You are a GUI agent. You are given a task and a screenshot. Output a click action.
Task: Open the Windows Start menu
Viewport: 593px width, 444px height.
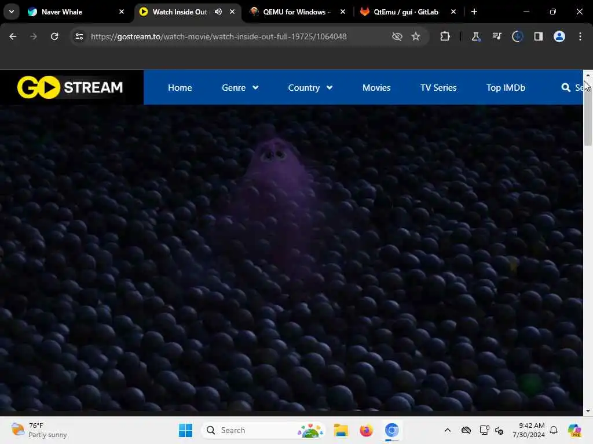185,430
